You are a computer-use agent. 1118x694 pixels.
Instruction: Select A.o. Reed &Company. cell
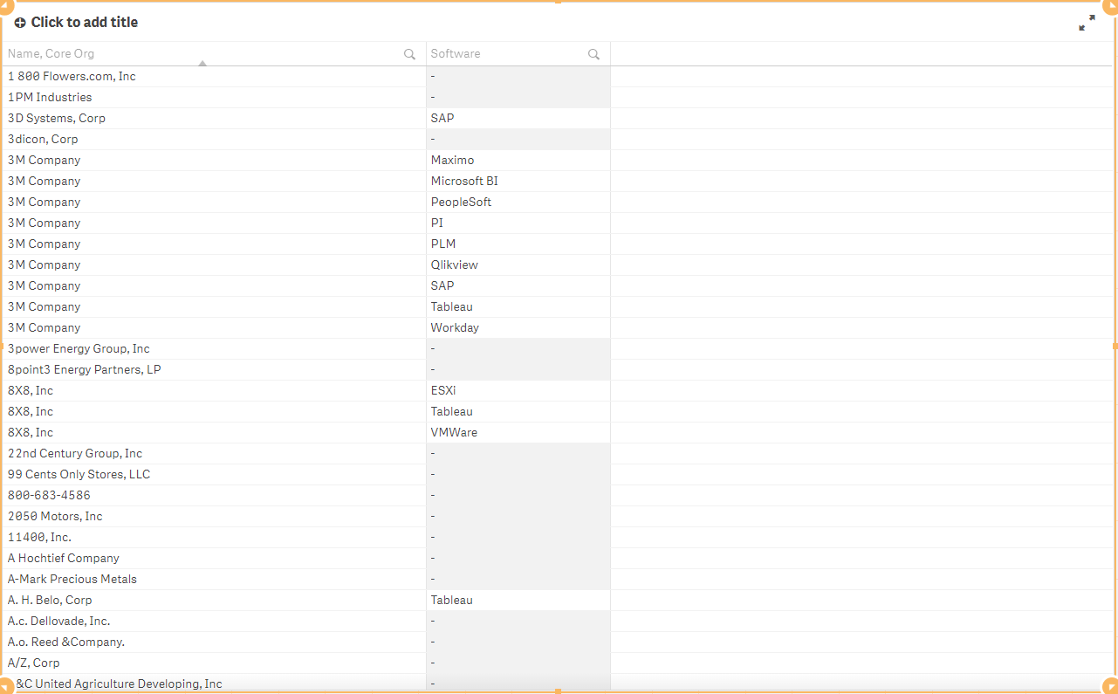pos(214,642)
